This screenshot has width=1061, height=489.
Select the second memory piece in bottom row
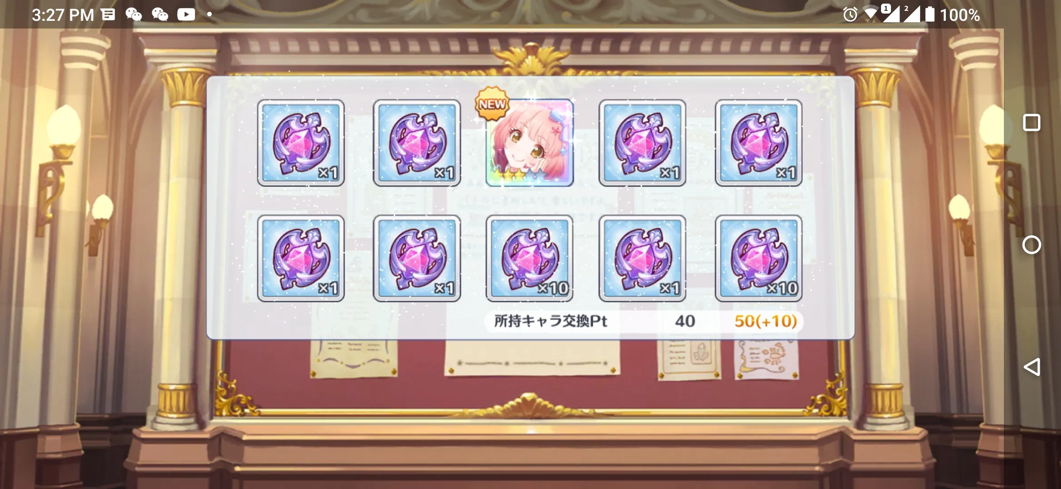tap(417, 259)
